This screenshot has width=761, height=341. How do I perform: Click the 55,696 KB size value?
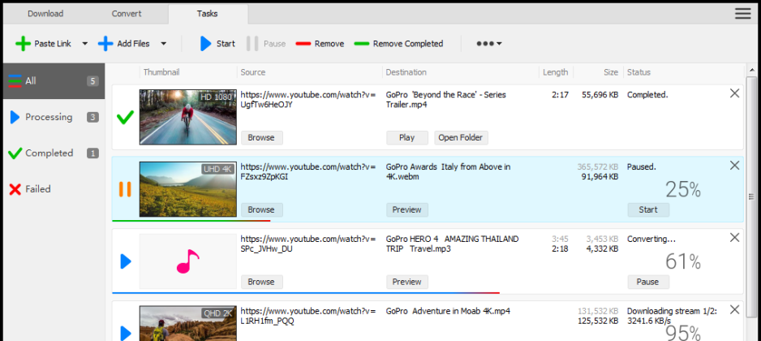(600, 95)
